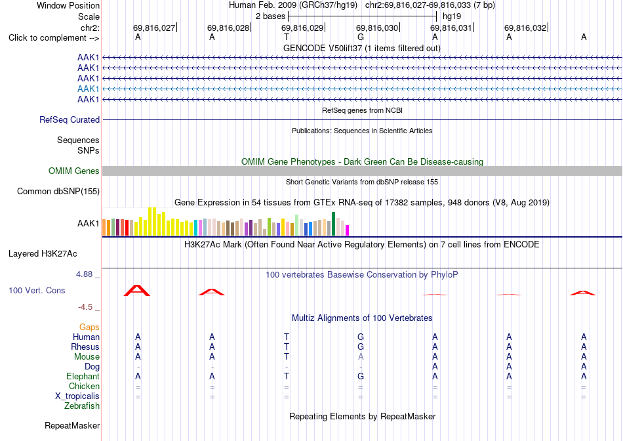Click the Scale label
This screenshot has height=441, width=623.
point(89,16)
